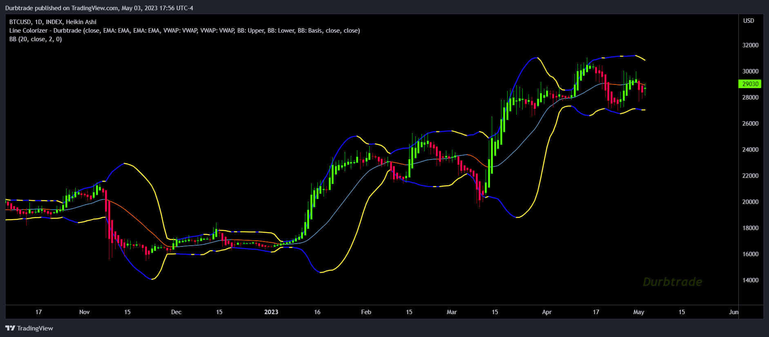
Task: Click the 26000 price axis label
Action: click(x=750, y=124)
